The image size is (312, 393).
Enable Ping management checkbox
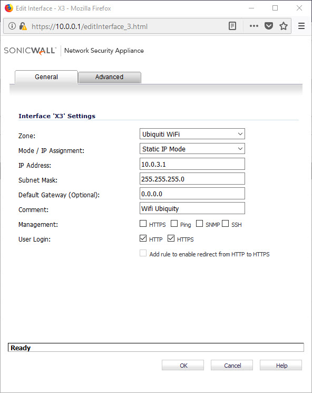tap(174, 223)
